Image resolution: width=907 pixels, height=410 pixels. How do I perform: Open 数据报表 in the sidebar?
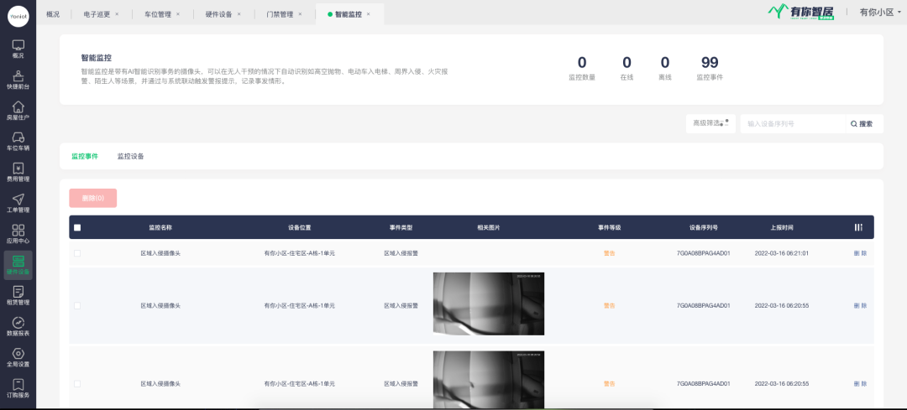18,325
